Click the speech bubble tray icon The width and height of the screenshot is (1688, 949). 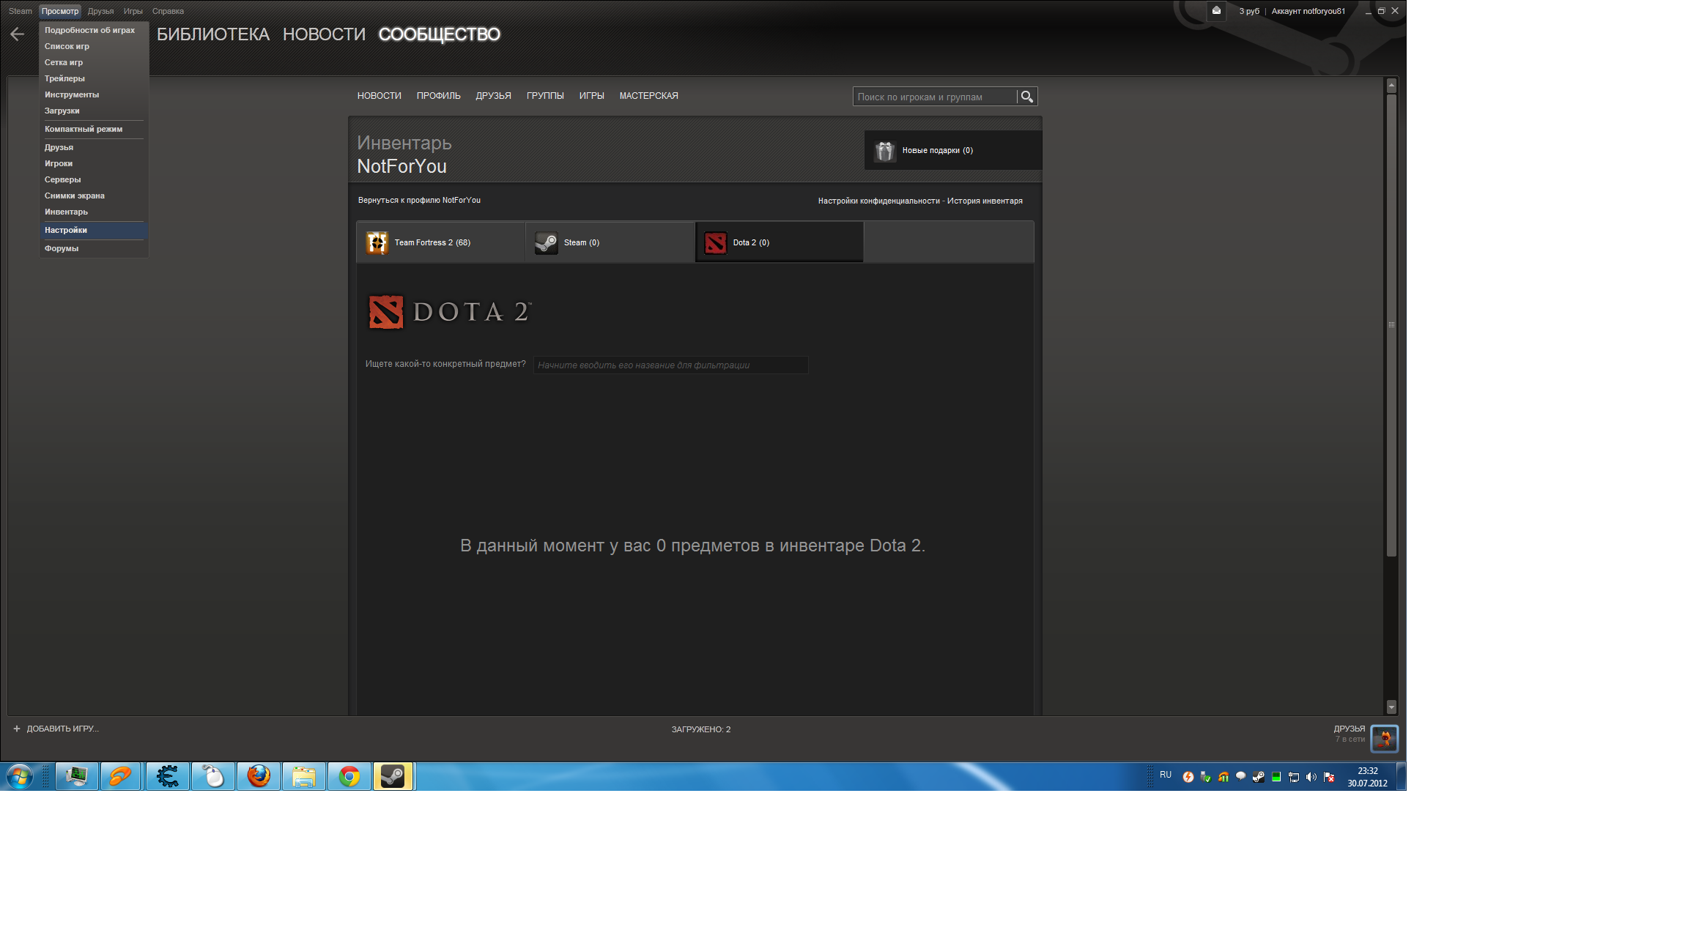1240,776
